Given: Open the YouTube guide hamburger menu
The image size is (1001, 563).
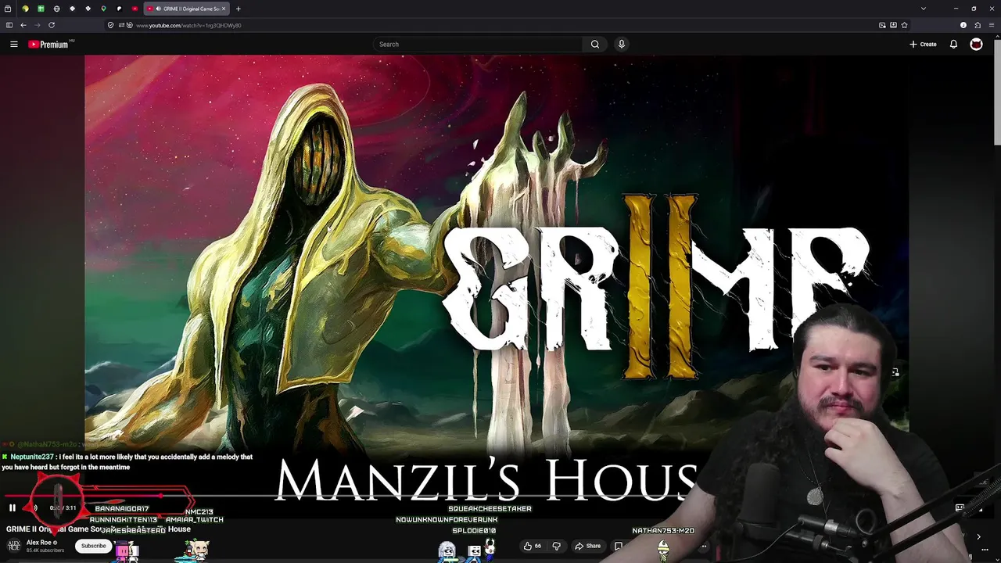Looking at the screenshot, I should 13,45.
